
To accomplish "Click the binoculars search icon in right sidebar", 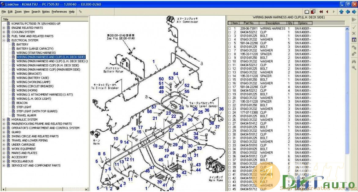I will click(354, 61).
